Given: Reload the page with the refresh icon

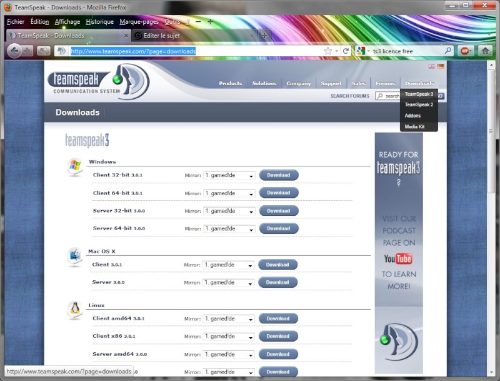Looking at the screenshot, I should (346, 51).
